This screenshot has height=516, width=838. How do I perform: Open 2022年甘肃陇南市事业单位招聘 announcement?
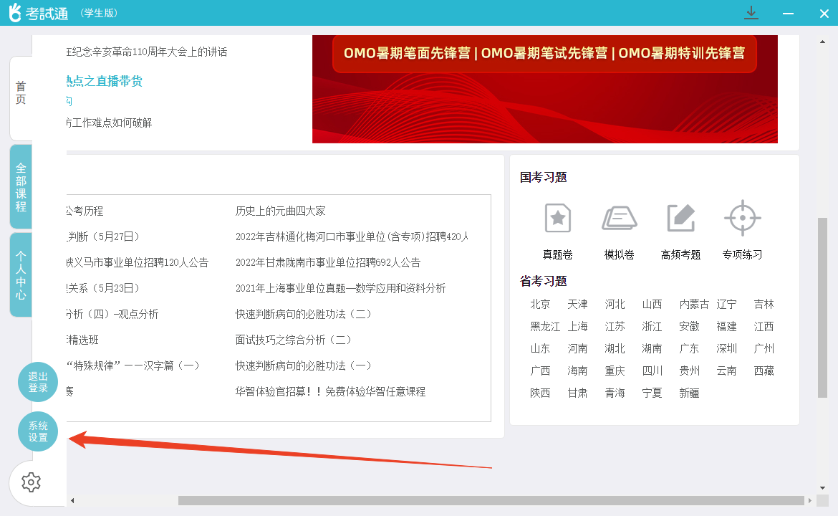[x=327, y=262]
